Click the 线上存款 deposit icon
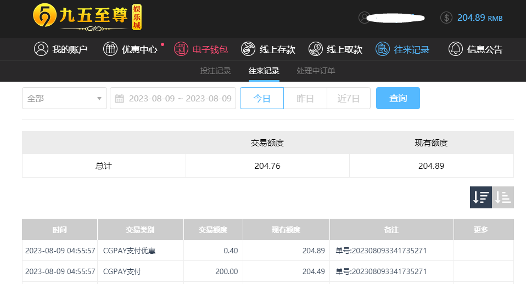Image resolution: width=526 pixels, height=284 pixels. click(x=248, y=49)
